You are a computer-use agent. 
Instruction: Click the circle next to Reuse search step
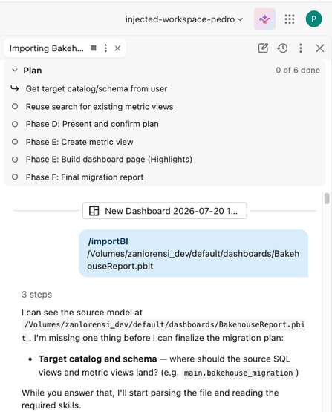(x=15, y=106)
